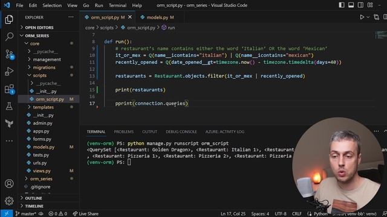Open views.py in the explorer
Viewport: 387px width, 217px height.
49,171
